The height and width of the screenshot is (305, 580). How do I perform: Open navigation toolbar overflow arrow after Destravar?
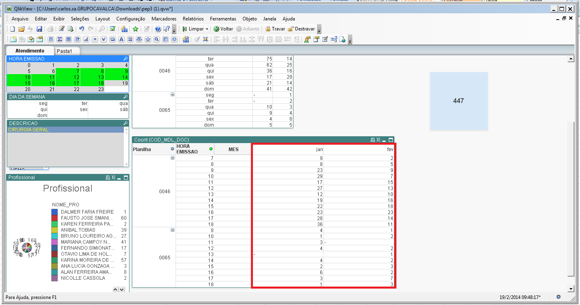(x=319, y=29)
